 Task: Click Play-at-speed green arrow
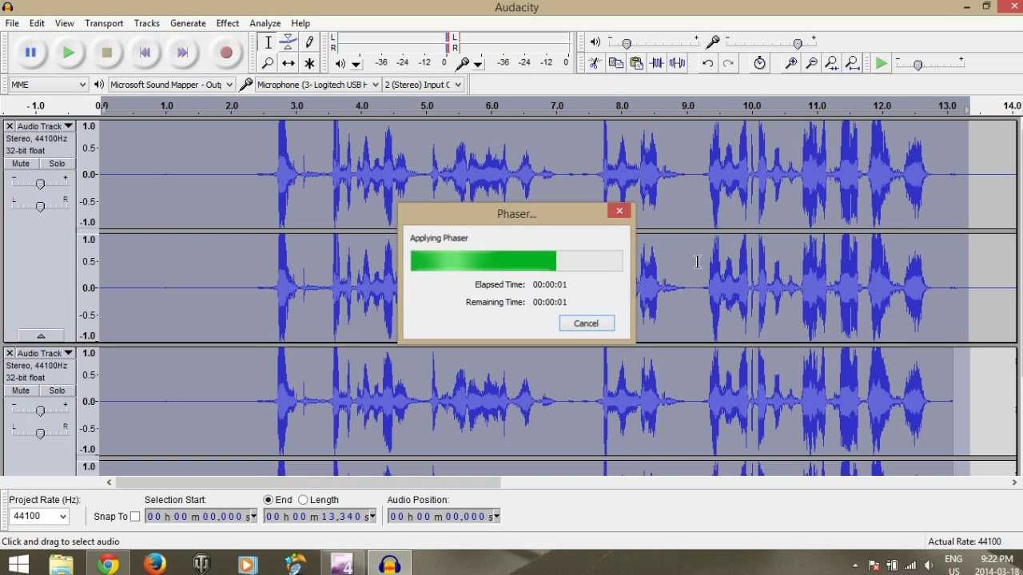882,63
